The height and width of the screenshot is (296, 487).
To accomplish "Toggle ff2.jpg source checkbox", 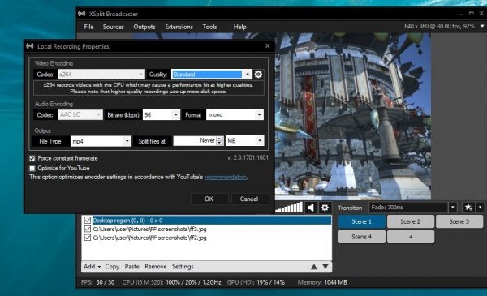I will (x=88, y=238).
